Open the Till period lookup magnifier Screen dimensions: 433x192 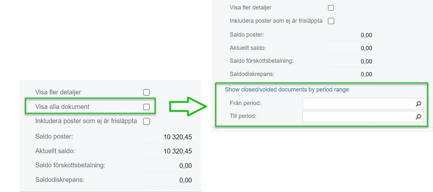pyautogui.click(x=418, y=117)
